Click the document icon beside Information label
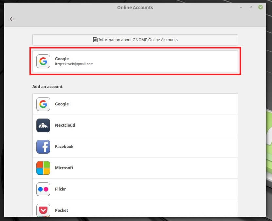Screen dimensions: 272x221 pyautogui.click(x=95, y=40)
